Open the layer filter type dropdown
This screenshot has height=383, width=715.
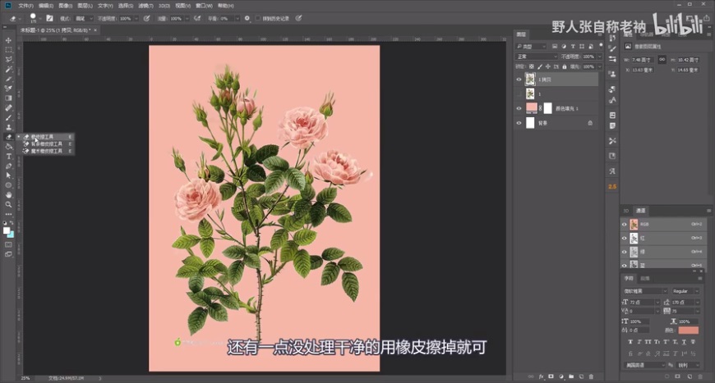pos(531,47)
